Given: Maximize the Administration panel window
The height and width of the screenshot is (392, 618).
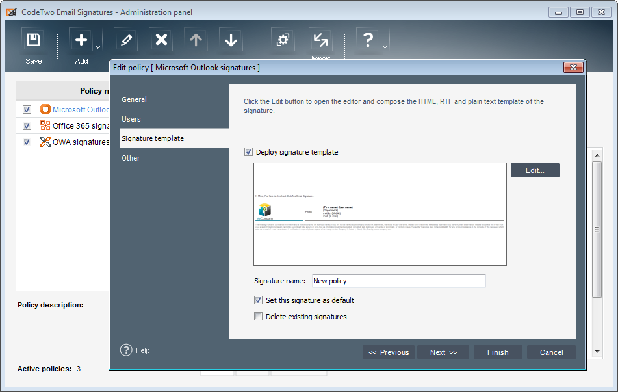Looking at the screenshot, I should [580, 12].
